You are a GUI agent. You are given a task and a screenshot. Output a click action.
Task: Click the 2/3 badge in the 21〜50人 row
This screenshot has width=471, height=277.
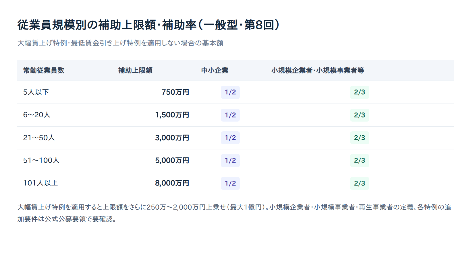360,138
